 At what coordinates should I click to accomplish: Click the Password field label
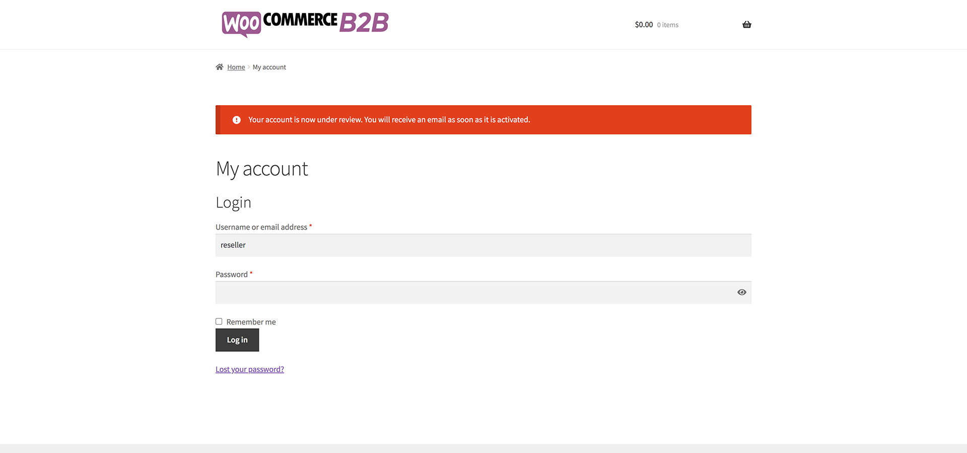point(232,275)
